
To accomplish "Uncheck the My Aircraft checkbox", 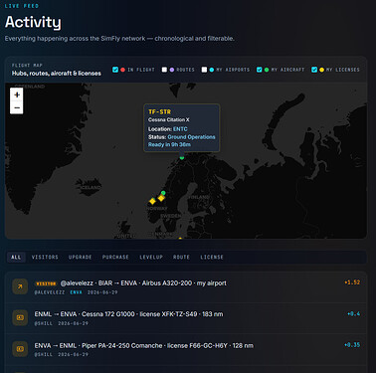I will click(x=260, y=70).
